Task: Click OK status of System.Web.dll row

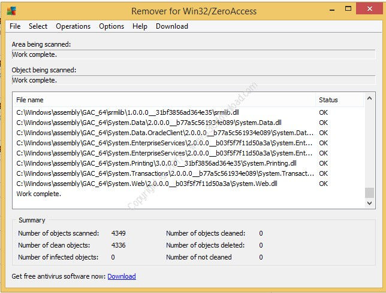Action: (x=323, y=184)
